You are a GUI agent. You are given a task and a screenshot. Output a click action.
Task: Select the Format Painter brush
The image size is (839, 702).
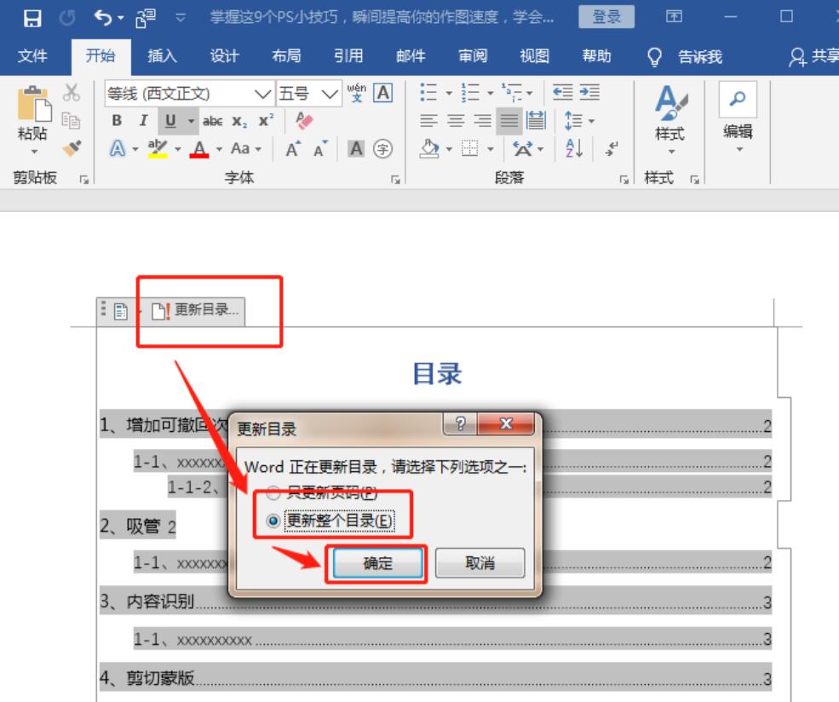pyautogui.click(x=72, y=147)
